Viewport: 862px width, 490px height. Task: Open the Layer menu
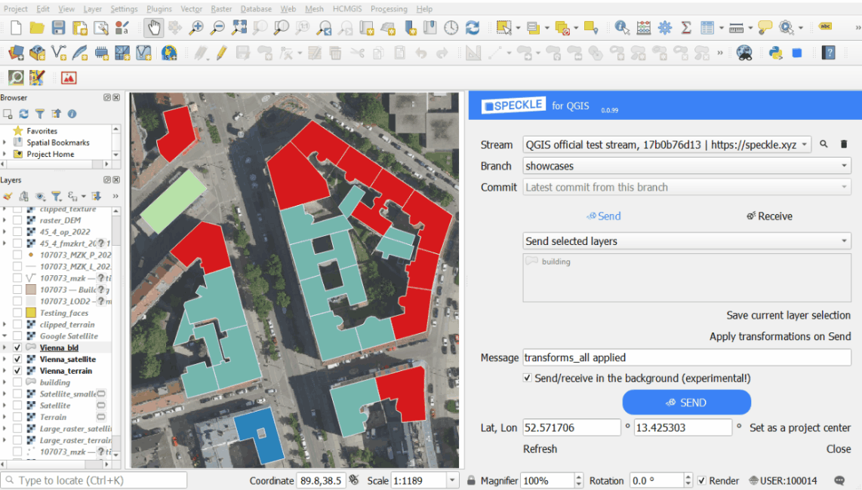92,9
